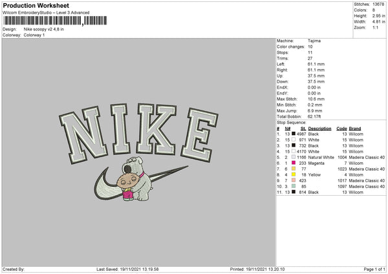Select the Down value 37.5 mm
Viewport: 388px width, 274px height.
point(316,81)
